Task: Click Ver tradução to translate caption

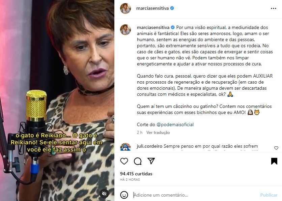Action: pyautogui.click(x=158, y=133)
